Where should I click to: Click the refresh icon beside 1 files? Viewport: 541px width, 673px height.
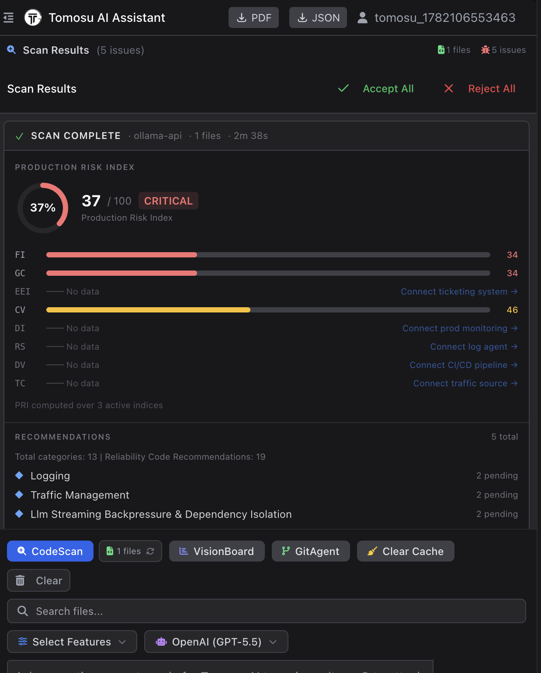(150, 551)
